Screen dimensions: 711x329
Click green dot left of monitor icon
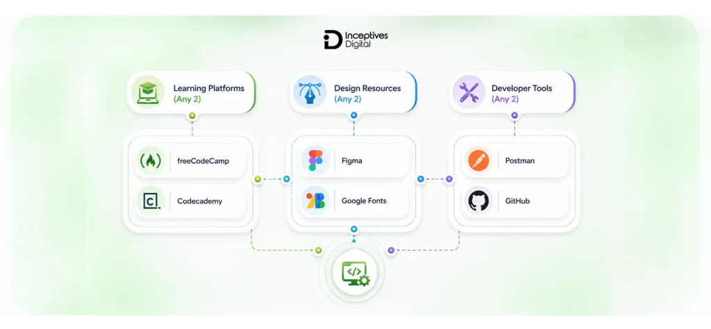point(318,250)
